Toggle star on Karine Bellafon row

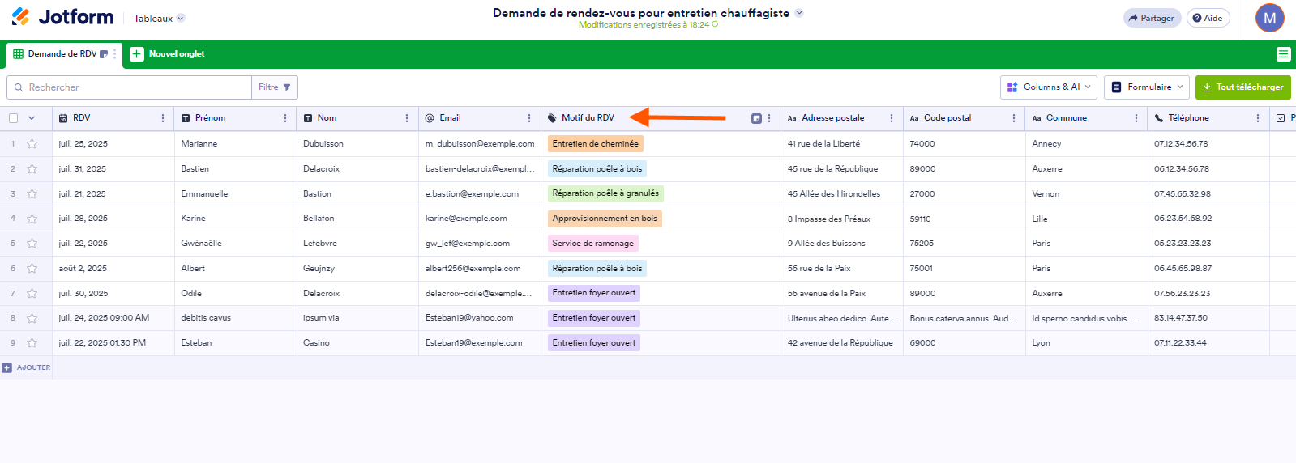click(32, 219)
